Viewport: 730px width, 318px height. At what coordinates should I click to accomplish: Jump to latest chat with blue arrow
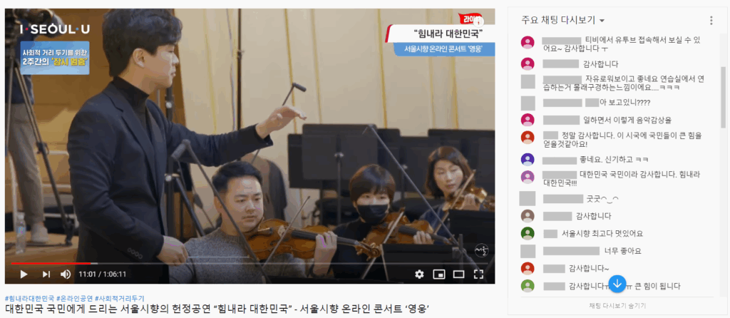point(617,283)
